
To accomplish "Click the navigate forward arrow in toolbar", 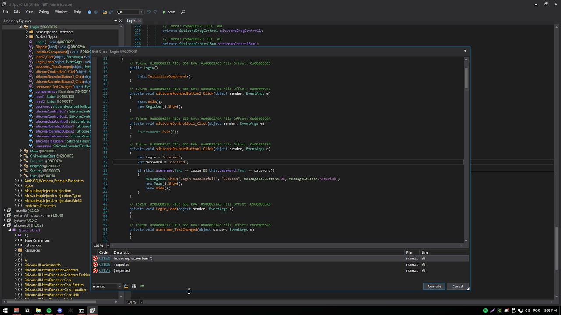I will point(96,12).
